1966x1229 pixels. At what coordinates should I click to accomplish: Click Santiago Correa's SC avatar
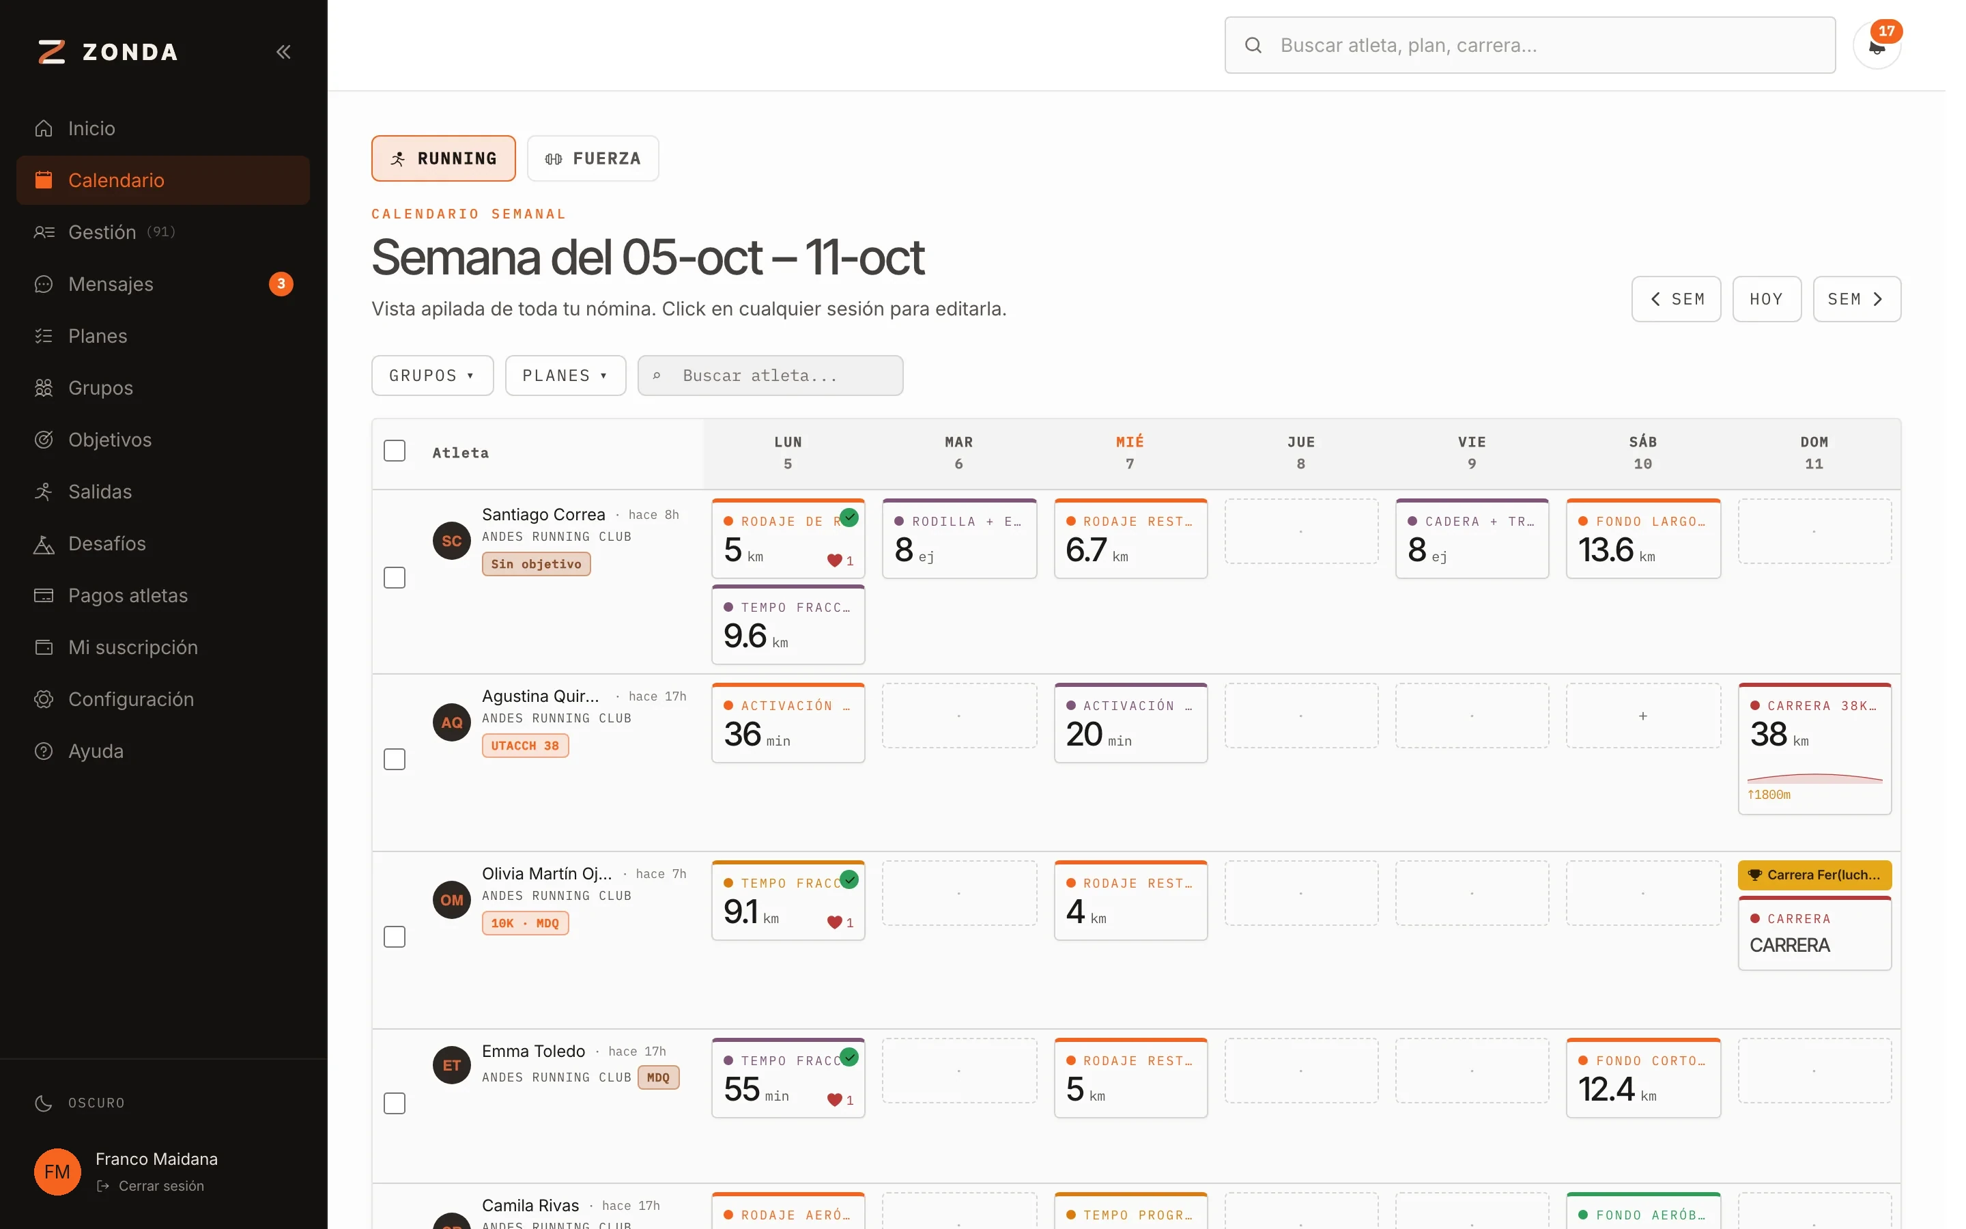452,541
